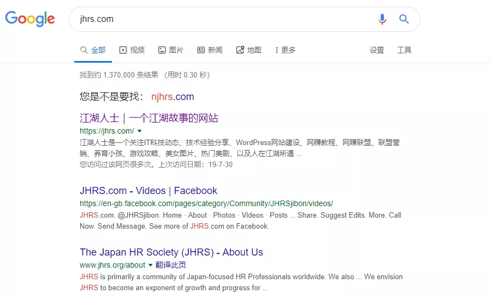Click the https://jhrs.com/ URL text
Viewport: 490px width, 299px height.
click(x=107, y=131)
